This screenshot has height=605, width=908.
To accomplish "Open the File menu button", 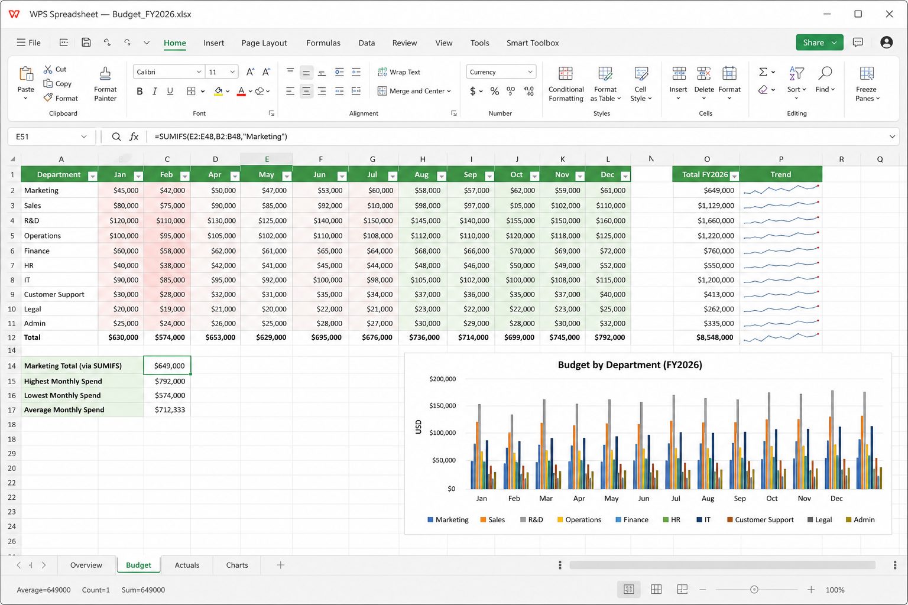I will (28, 43).
